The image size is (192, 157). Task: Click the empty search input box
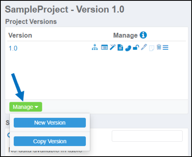click(147, 136)
